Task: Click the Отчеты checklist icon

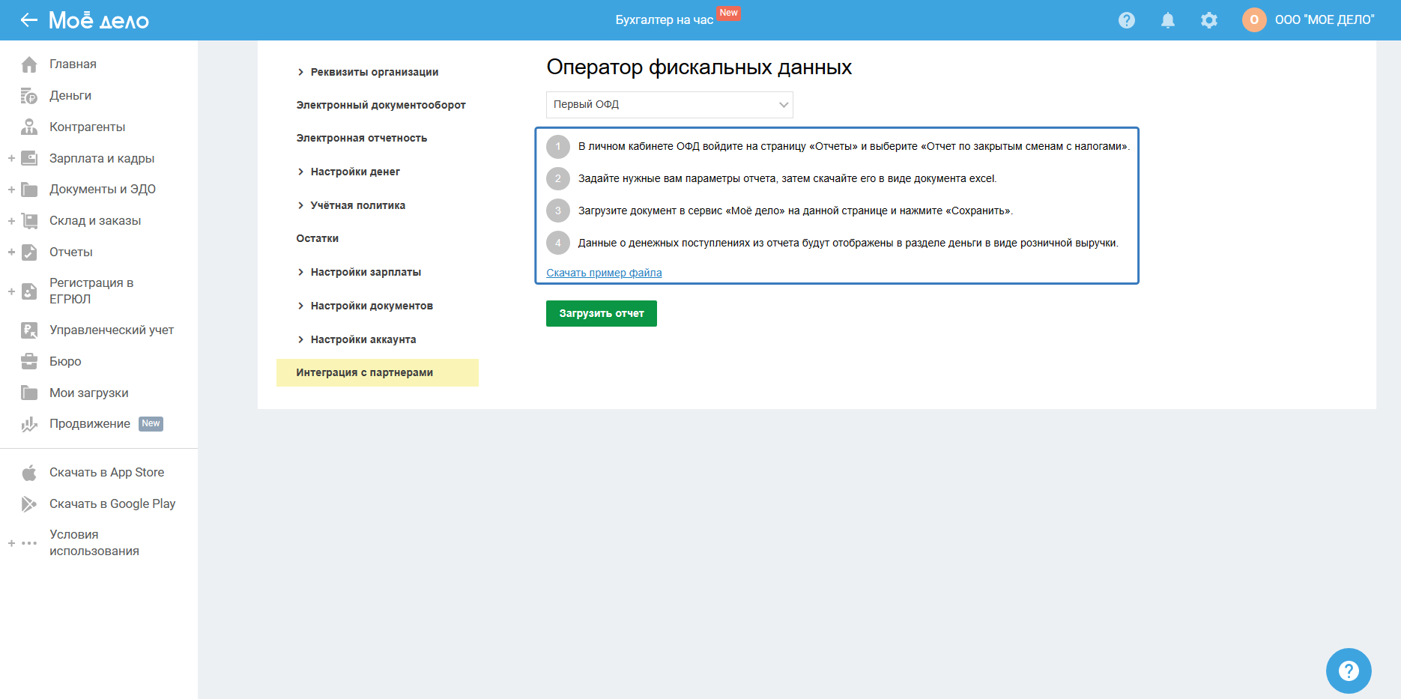Action: click(29, 252)
